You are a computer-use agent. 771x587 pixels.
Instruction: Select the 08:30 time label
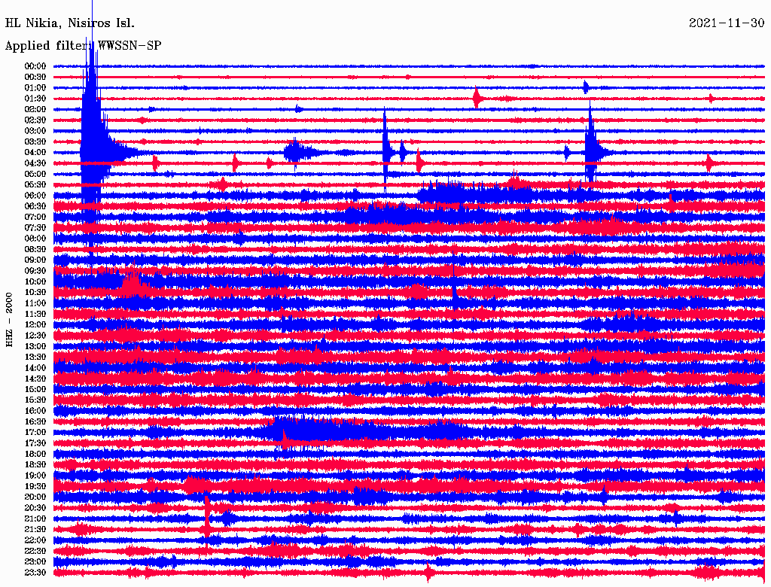click(35, 249)
